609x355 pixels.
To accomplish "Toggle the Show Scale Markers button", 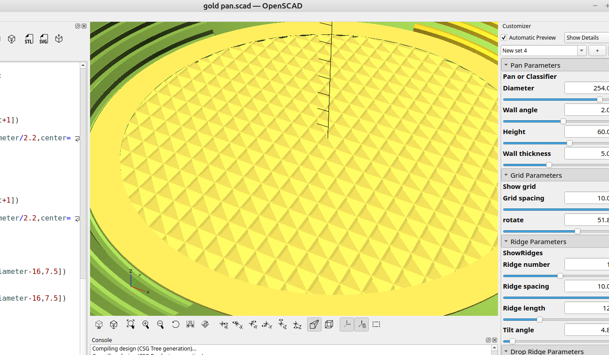I will tap(362, 324).
